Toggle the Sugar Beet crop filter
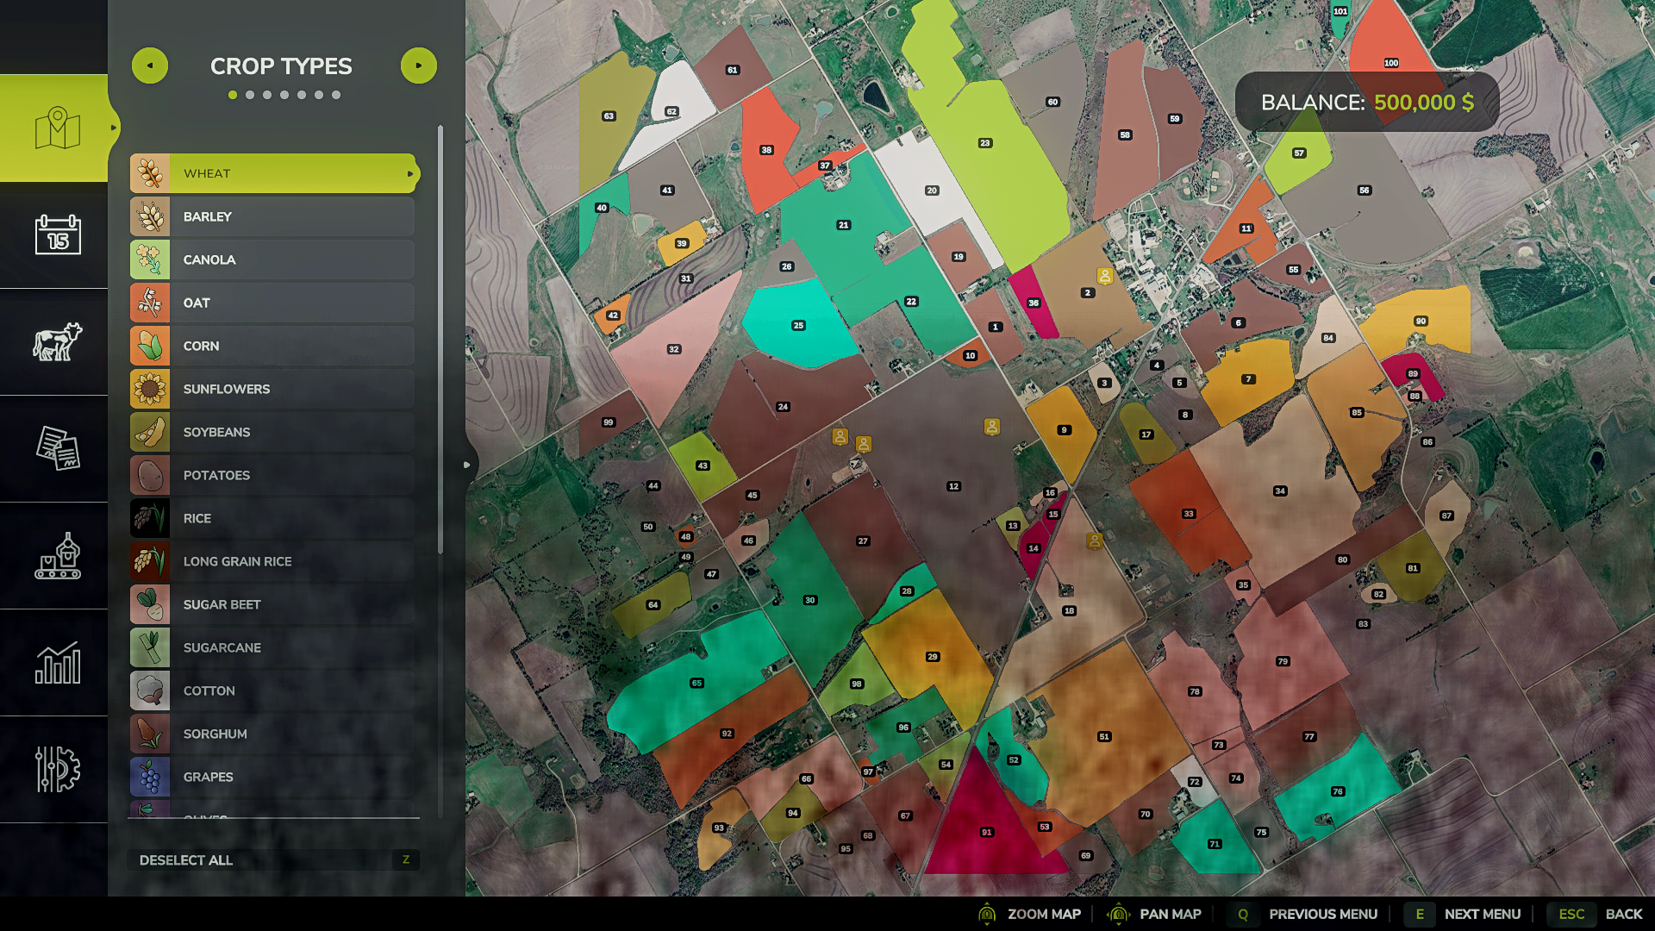This screenshot has width=1655, height=931. point(273,604)
